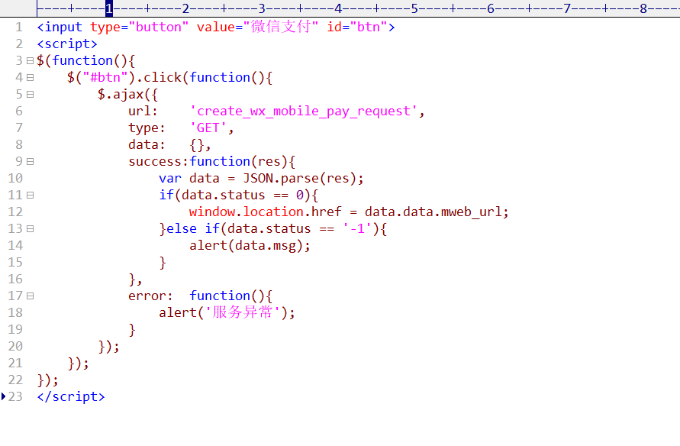Click the '服务异常' alert string
Viewport: 680px width, 446px height.
tap(243, 313)
